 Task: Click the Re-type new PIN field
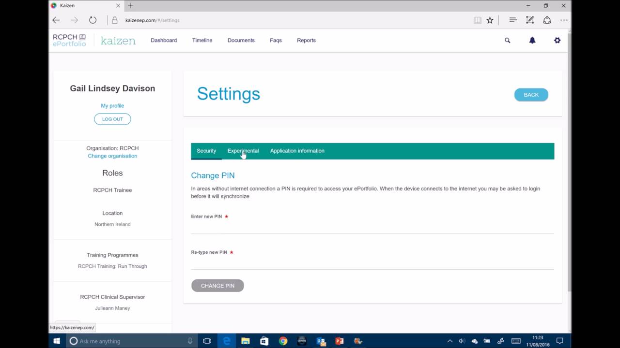tap(372, 263)
